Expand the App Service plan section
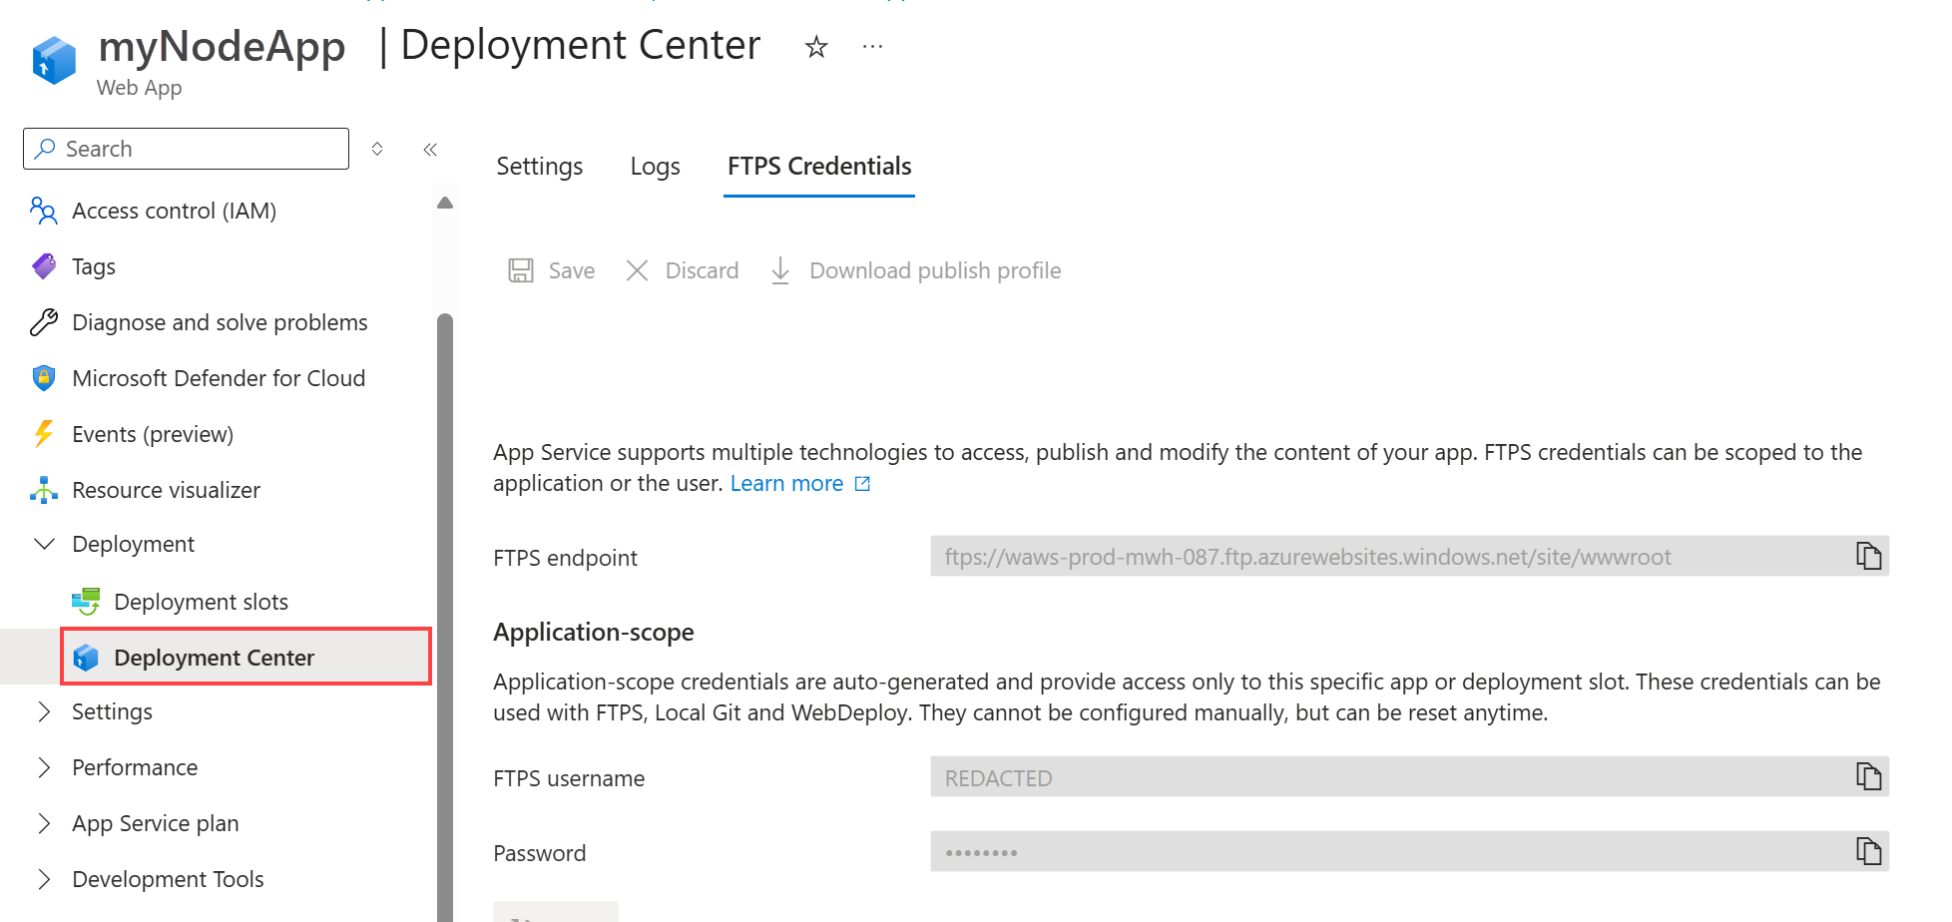Viewport: 1952px width, 922px height. [44, 823]
